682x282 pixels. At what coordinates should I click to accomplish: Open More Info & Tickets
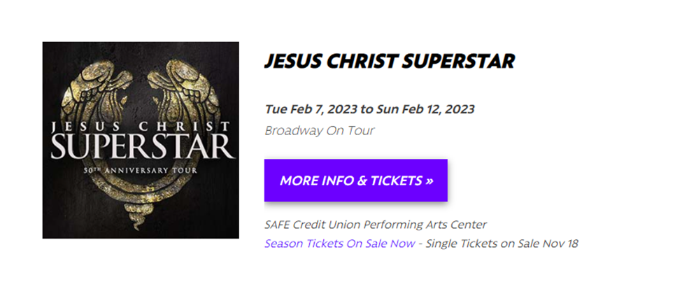pos(355,181)
